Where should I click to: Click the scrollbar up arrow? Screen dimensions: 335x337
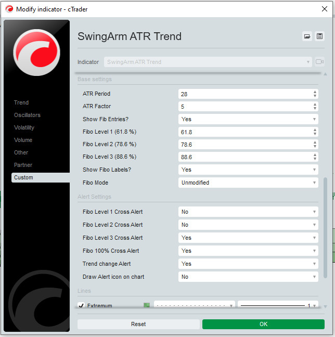tap(325, 74)
